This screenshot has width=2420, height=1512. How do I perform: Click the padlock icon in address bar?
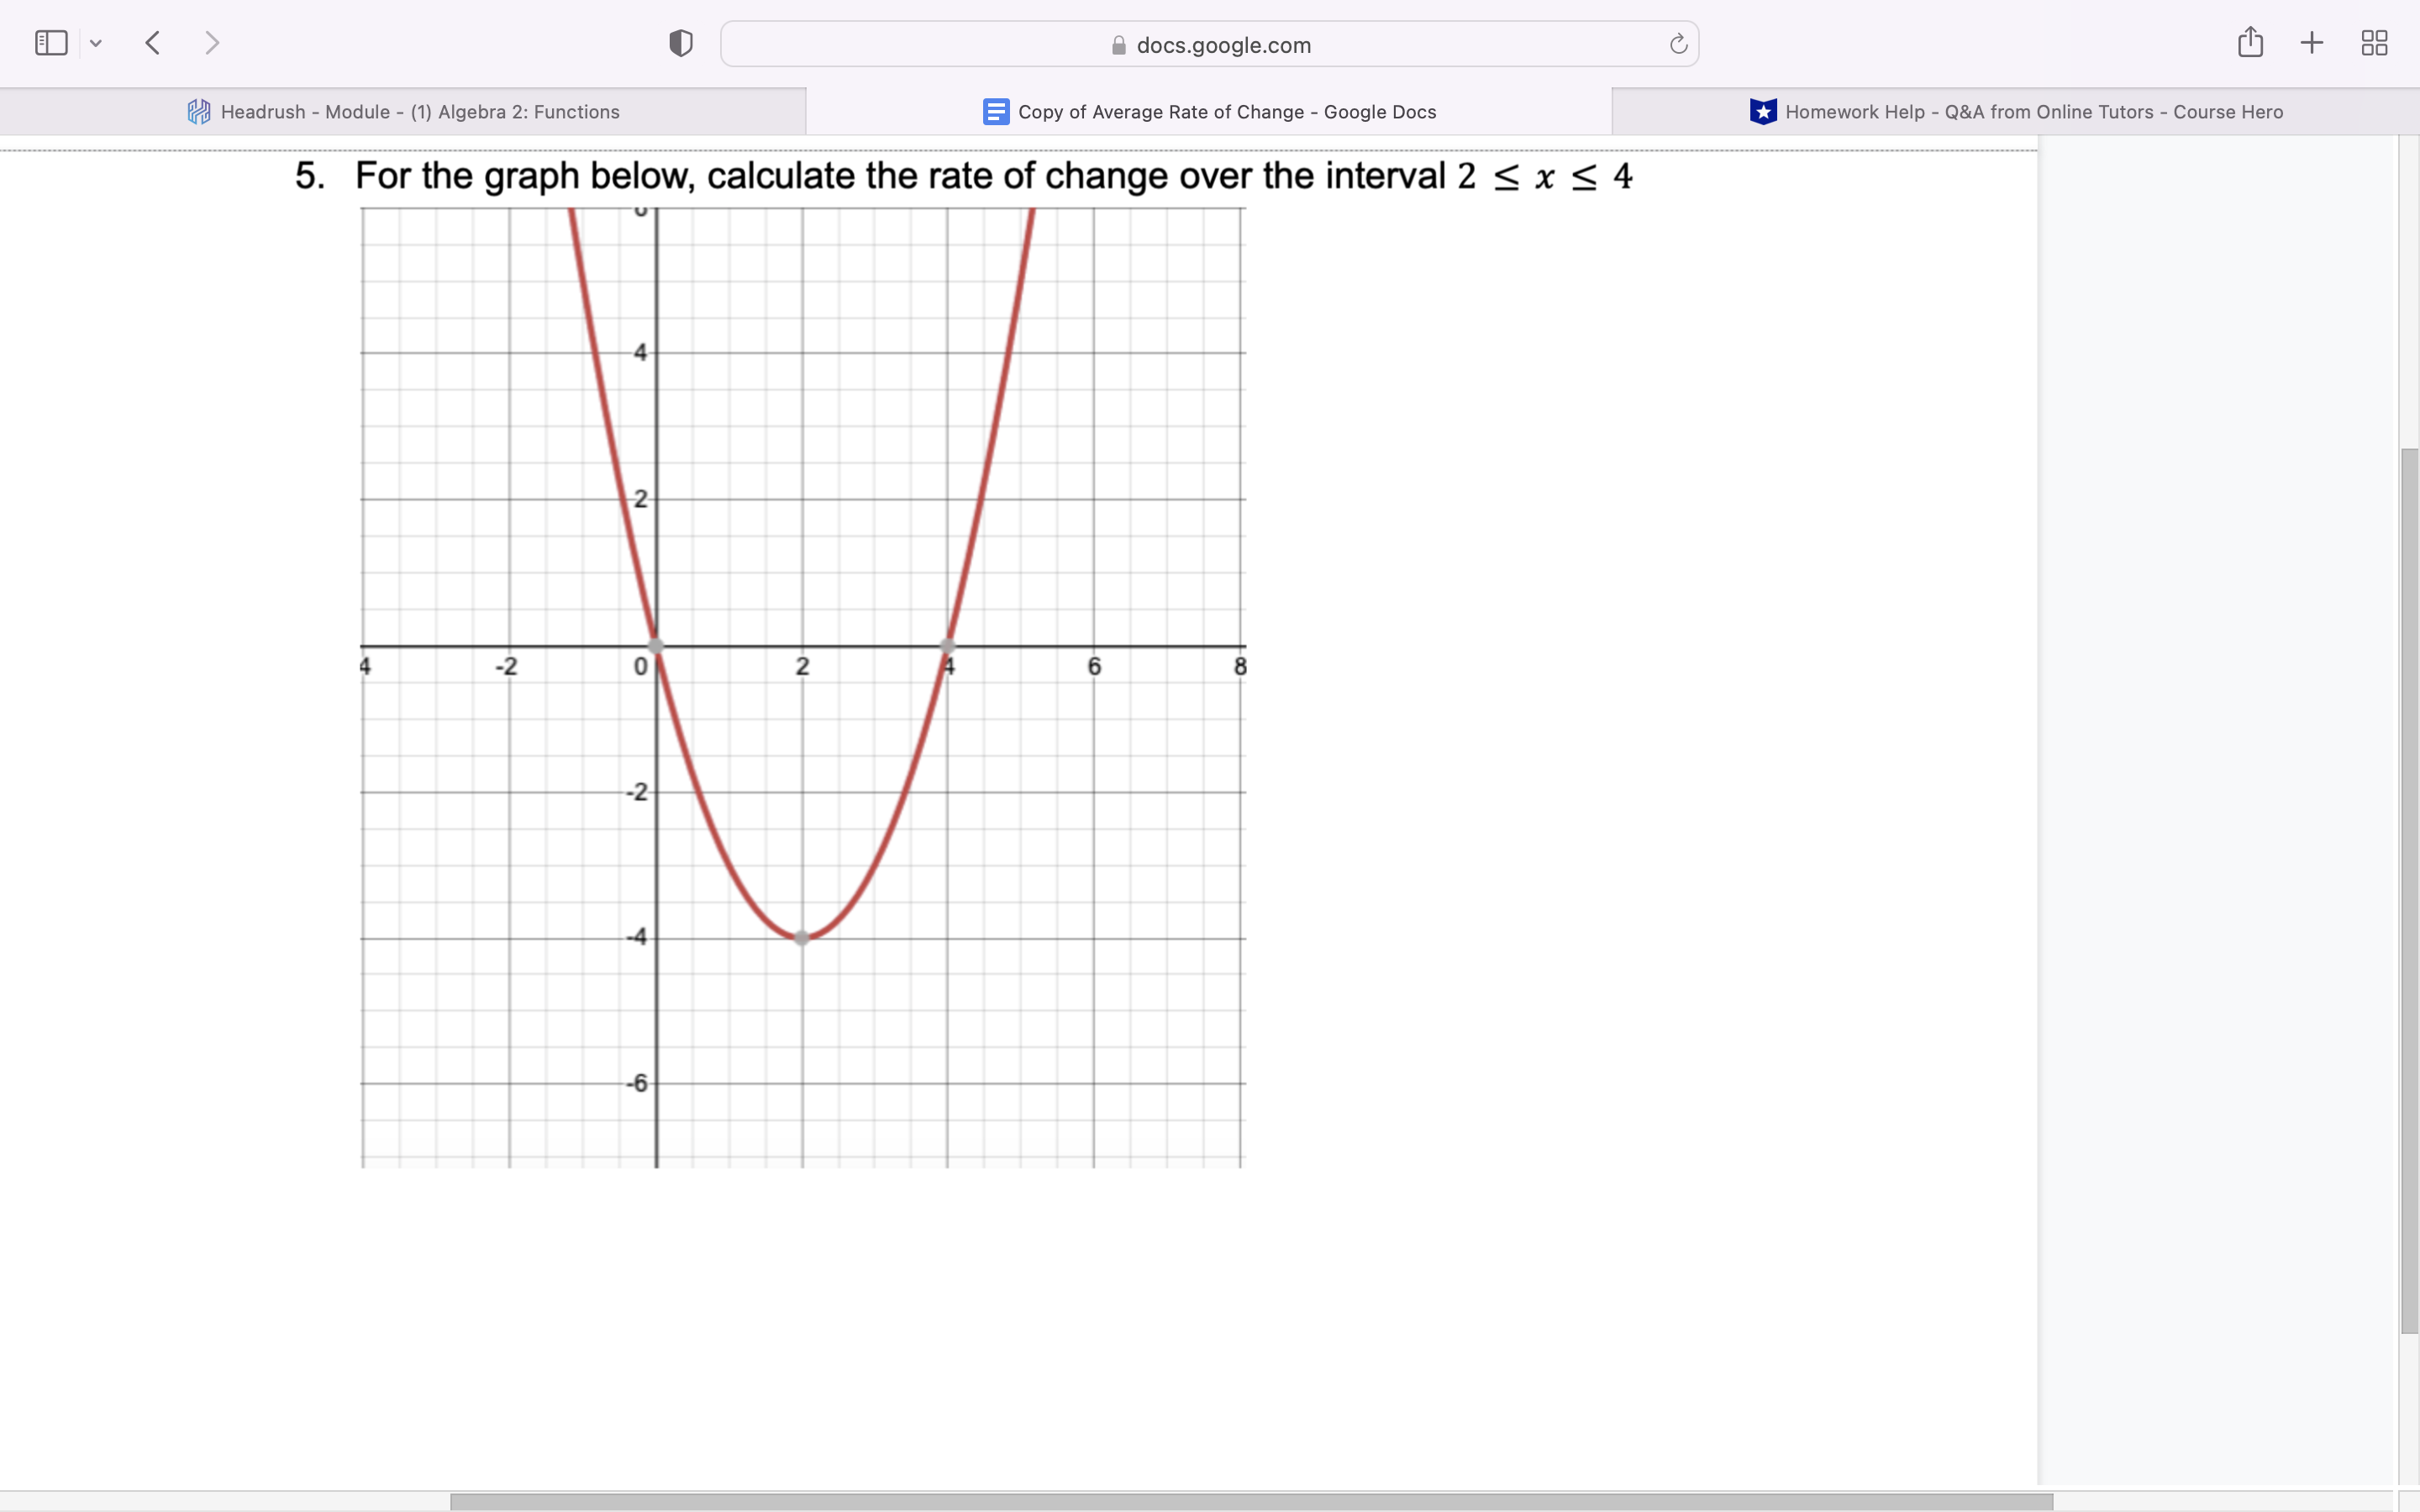click(1119, 46)
